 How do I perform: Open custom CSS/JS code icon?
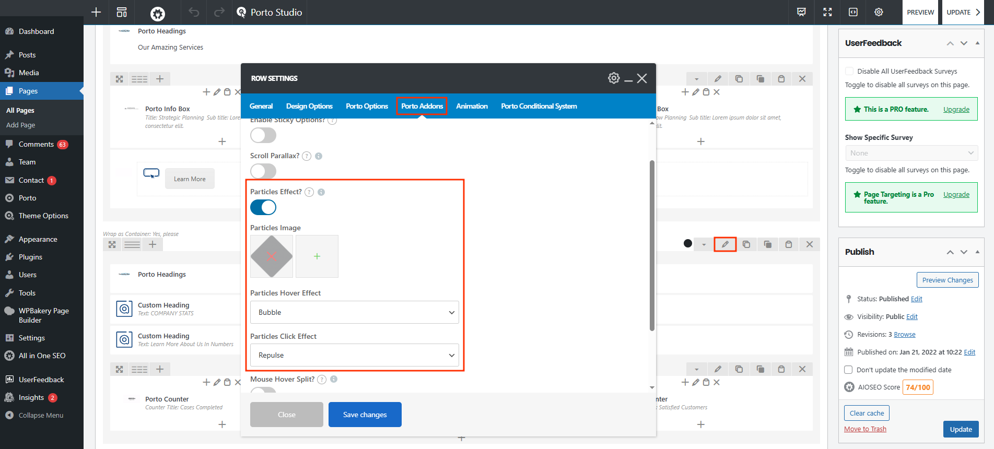click(853, 12)
